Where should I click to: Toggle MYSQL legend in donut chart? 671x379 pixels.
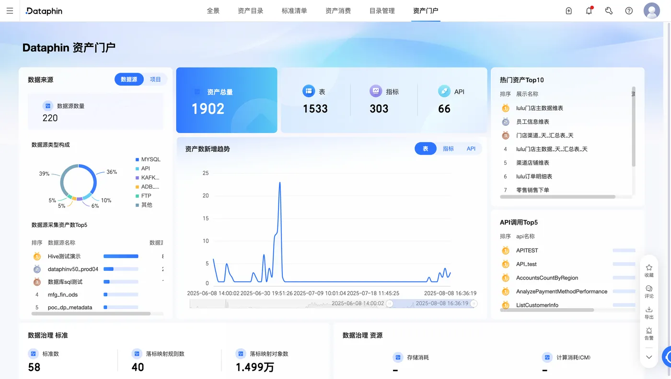(148, 159)
